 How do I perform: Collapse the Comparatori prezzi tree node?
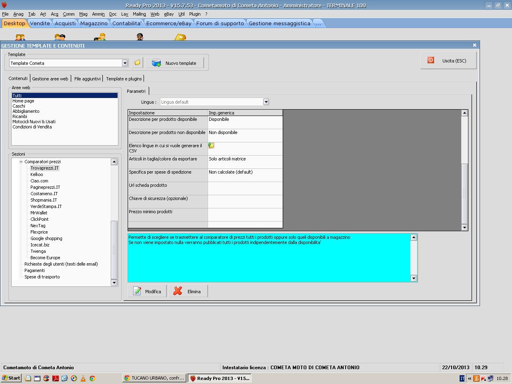click(x=21, y=162)
